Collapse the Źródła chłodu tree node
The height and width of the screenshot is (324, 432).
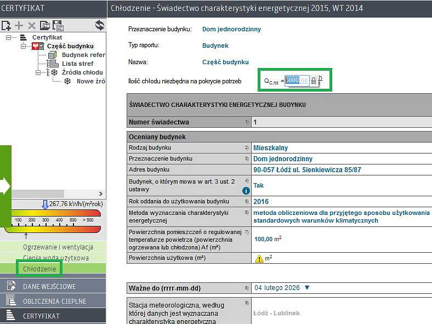coord(38,72)
